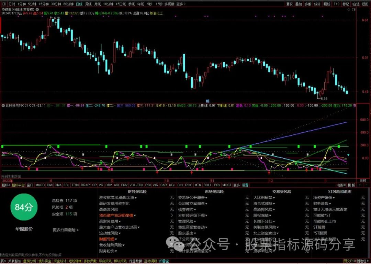Image resolution: width=371 pixels, height=264 pixels.
Task: Select the MACD indicator
Action: coord(40,185)
